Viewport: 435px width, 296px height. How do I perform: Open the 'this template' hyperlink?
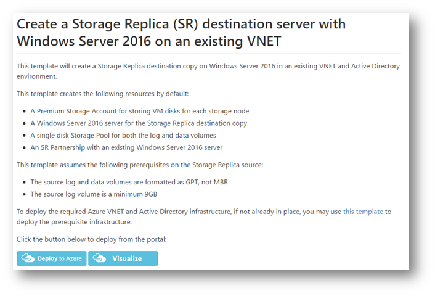pos(363,212)
